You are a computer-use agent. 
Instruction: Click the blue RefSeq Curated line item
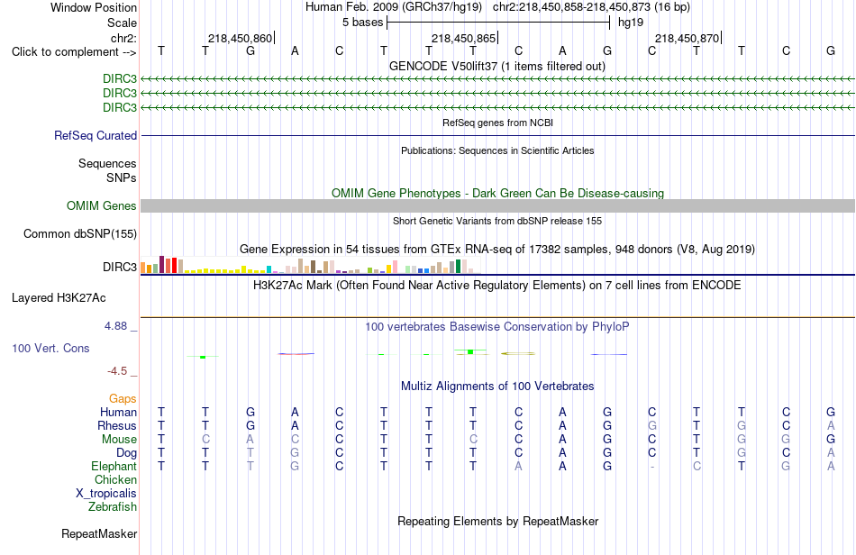click(497, 135)
